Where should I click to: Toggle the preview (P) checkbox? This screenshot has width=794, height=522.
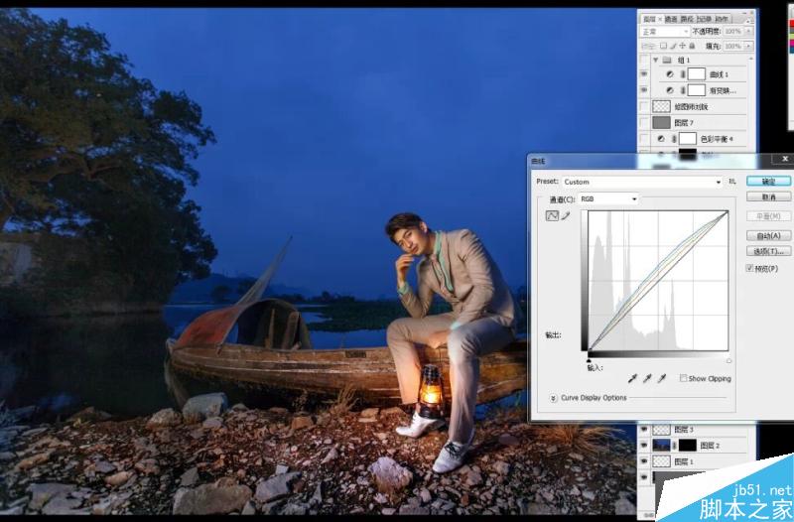(x=749, y=268)
